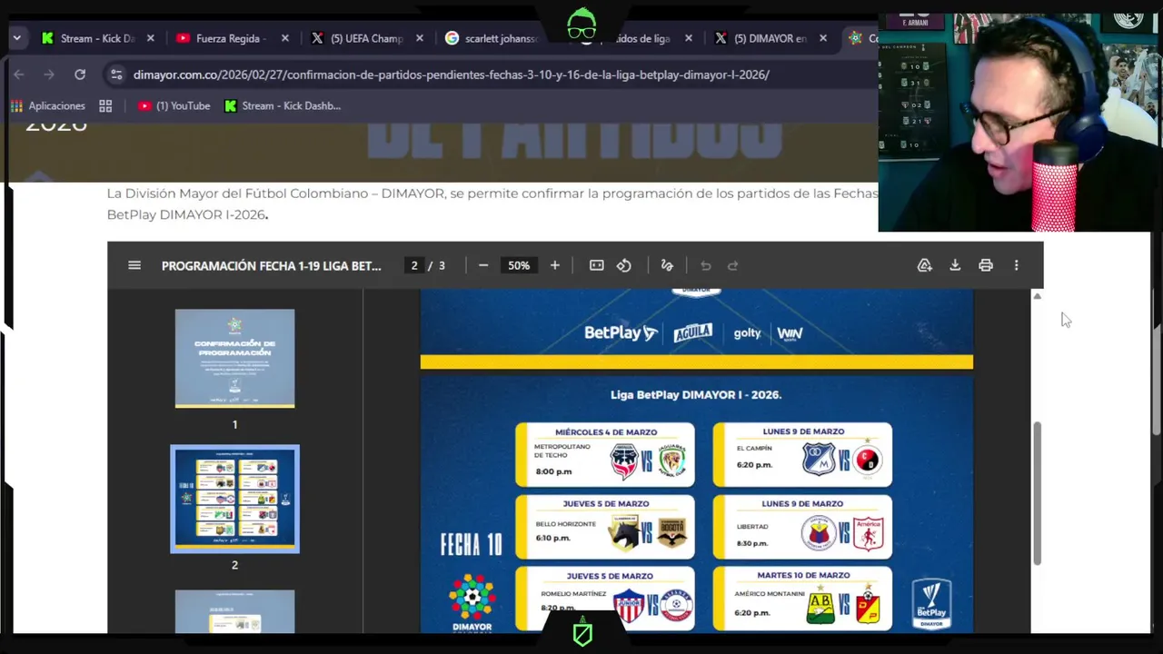Go back to the previous page
Image resolution: width=1163 pixels, height=654 pixels.
pyautogui.click(x=19, y=74)
